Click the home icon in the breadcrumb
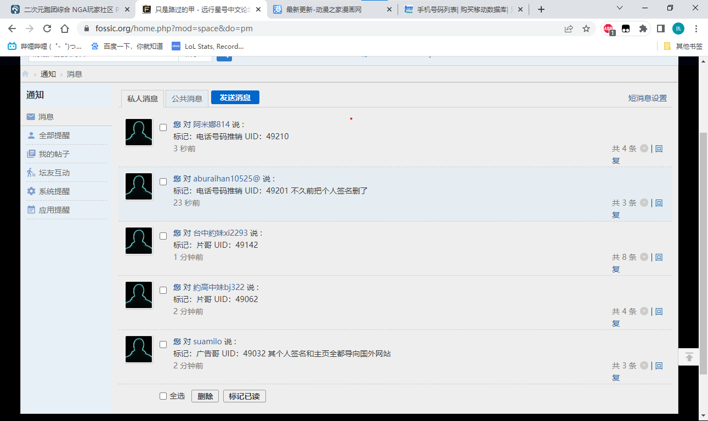 coord(25,73)
